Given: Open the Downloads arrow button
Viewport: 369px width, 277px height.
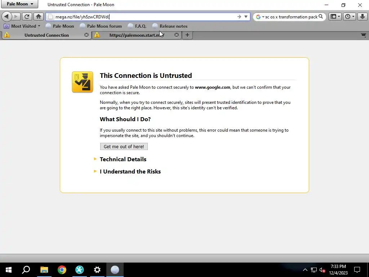Looking at the screenshot, I should [363, 17].
